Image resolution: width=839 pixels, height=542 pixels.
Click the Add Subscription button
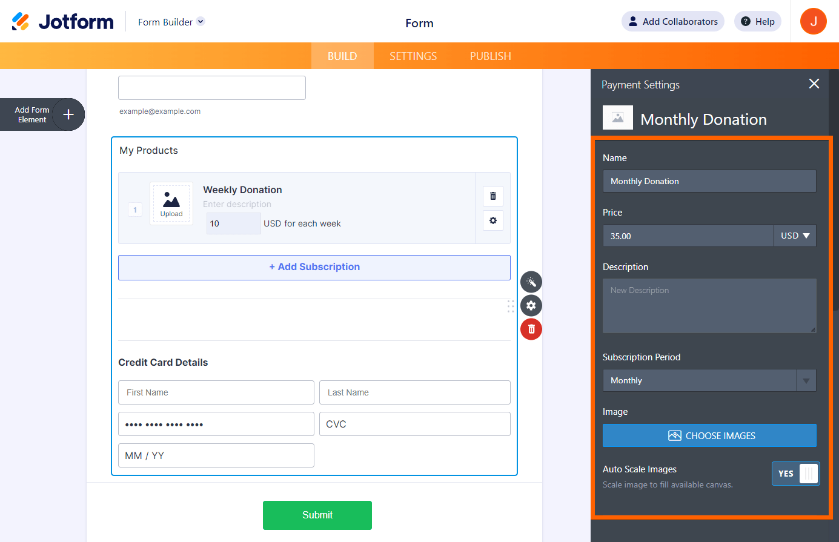(x=314, y=267)
